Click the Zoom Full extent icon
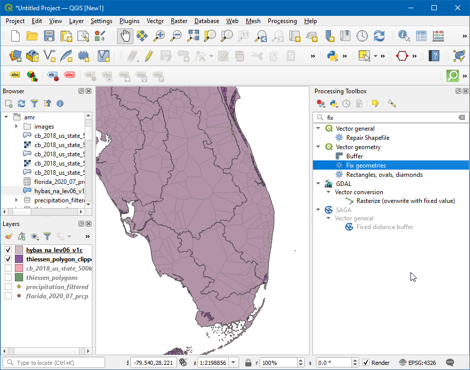Image resolution: width=470 pixels, height=370 pixels. click(193, 36)
